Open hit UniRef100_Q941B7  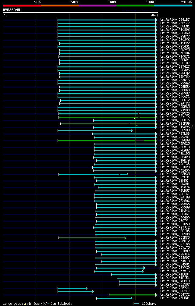click(x=175, y=20)
